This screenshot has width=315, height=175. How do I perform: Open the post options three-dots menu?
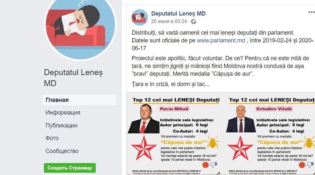coord(311,12)
